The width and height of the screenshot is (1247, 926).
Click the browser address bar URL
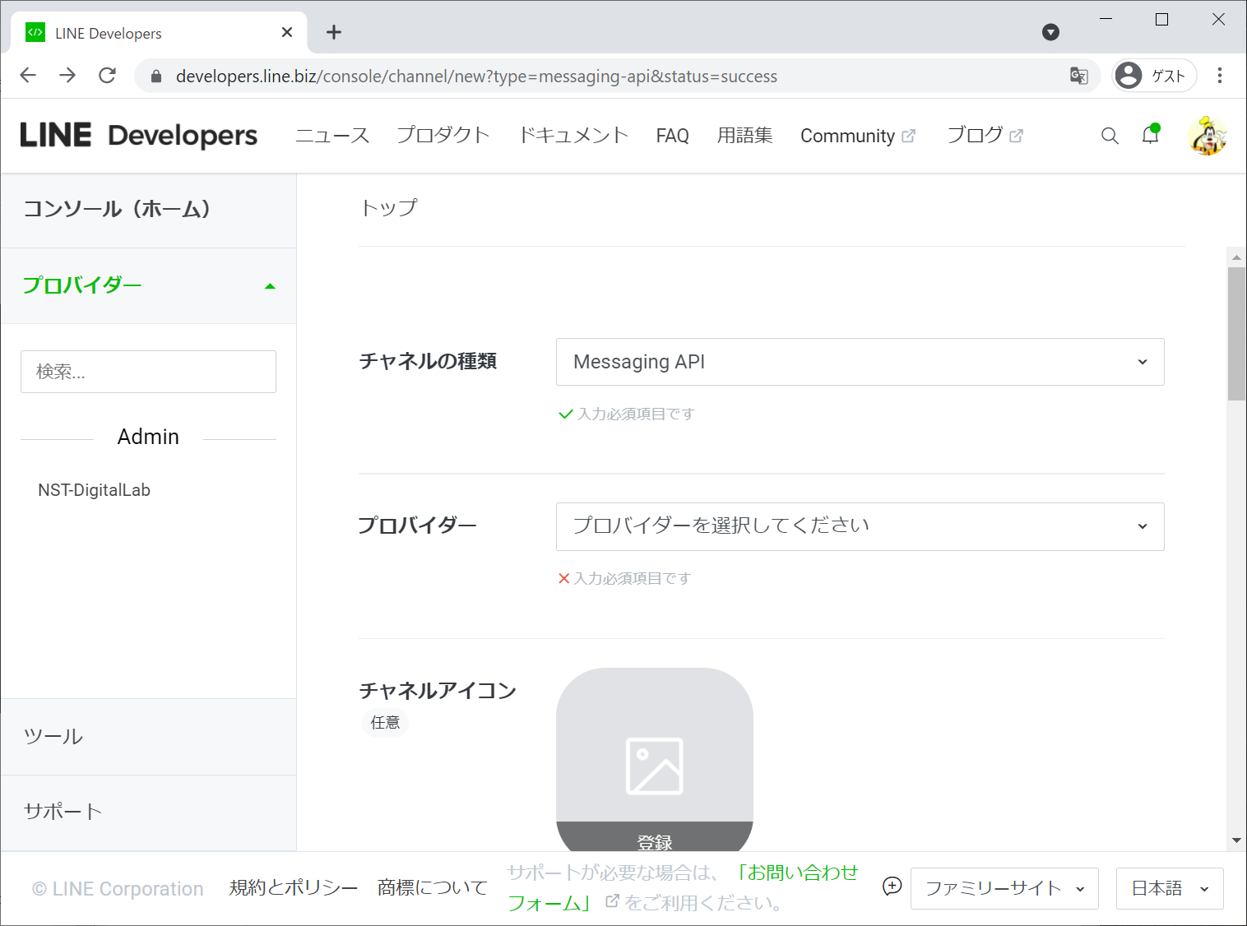tap(476, 76)
